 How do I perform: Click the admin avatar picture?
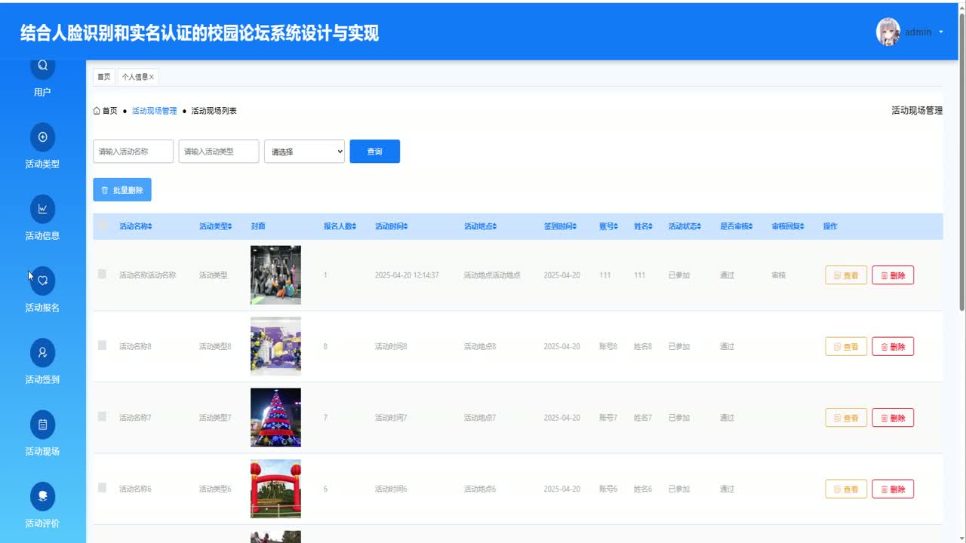pos(888,32)
